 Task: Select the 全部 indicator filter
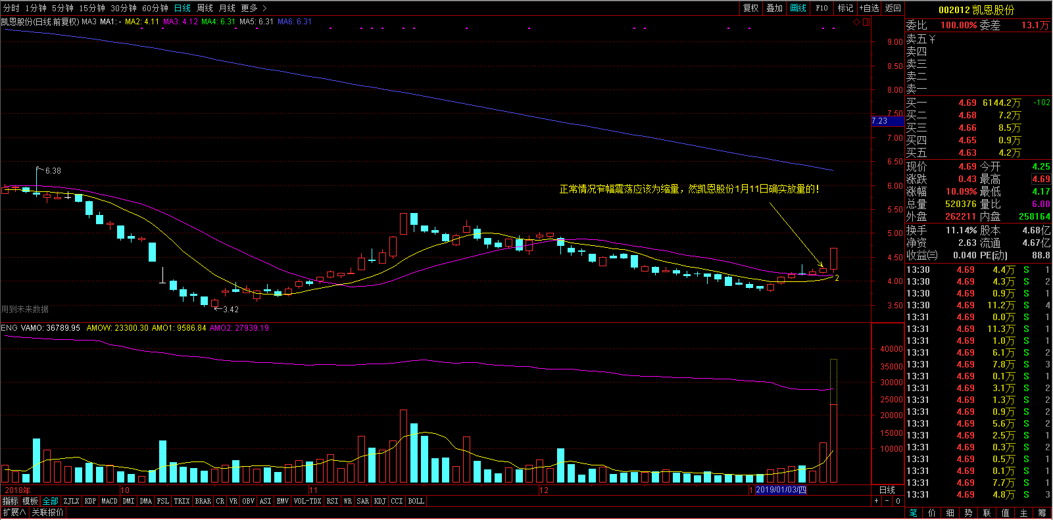click(x=51, y=501)
